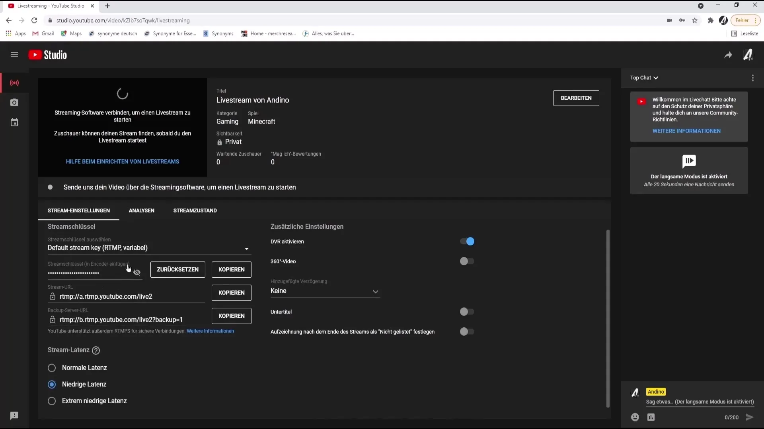Click the emoji icon in chat input bar
This screenshot has width=764, height=429.
coord(634,417)
